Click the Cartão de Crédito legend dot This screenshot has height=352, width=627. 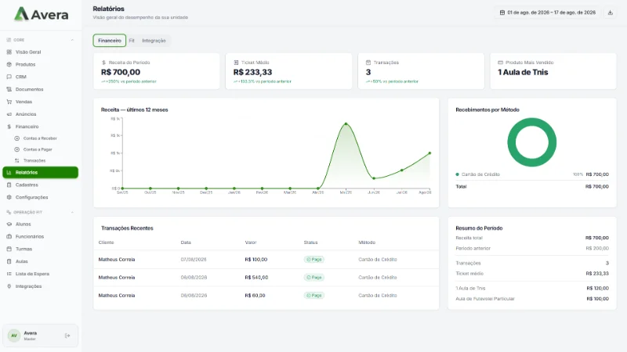pos(457,174)
